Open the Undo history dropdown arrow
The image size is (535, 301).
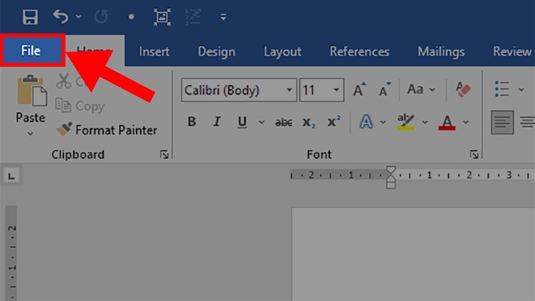tap(78, 16)
